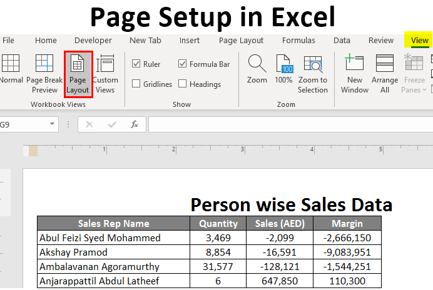This screenshot has height=290, width=433.
Task: Set zoom to 100%
Action: coord(283,70)
